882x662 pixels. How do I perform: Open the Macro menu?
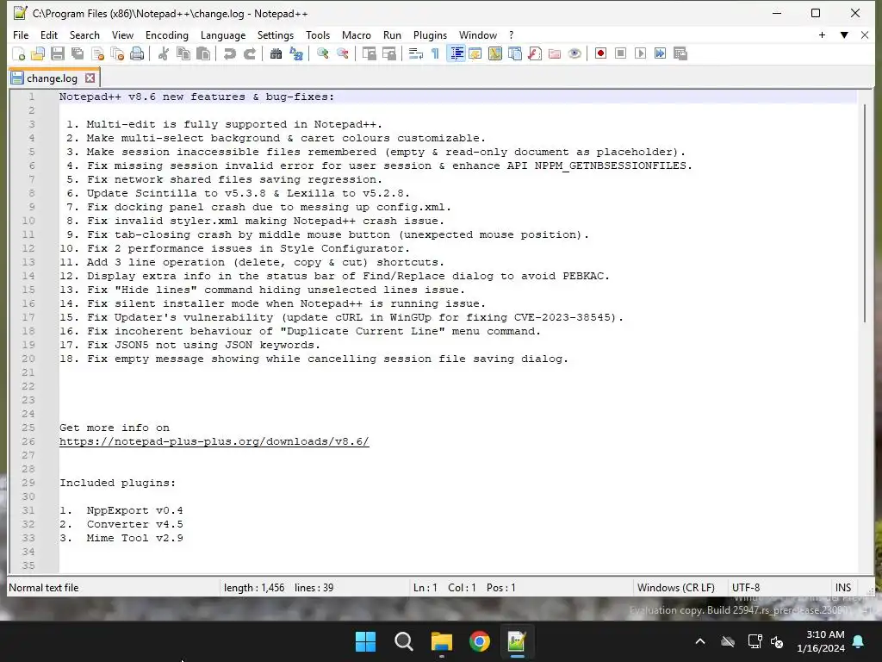357,34
